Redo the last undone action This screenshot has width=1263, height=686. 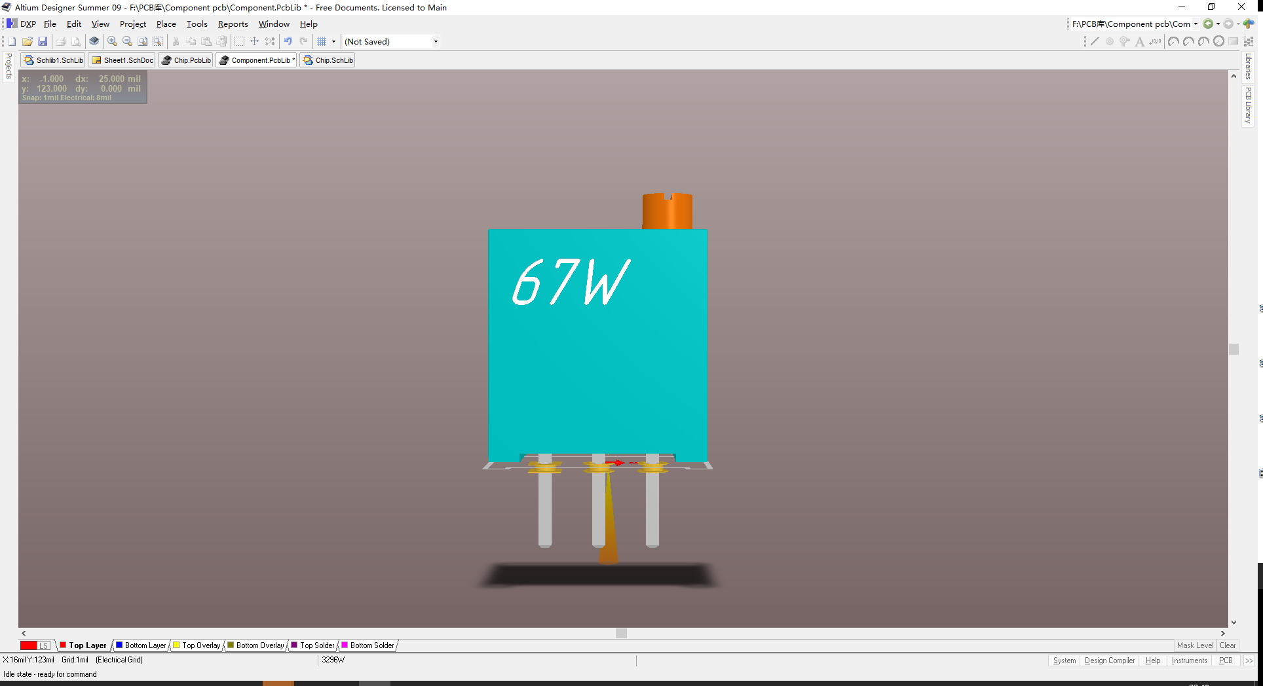click(x=304, y=41)
